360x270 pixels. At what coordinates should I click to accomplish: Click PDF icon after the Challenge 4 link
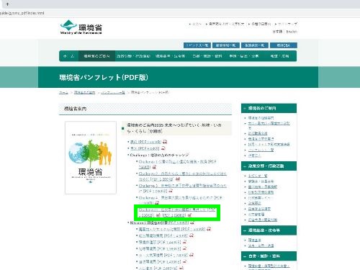157,203
